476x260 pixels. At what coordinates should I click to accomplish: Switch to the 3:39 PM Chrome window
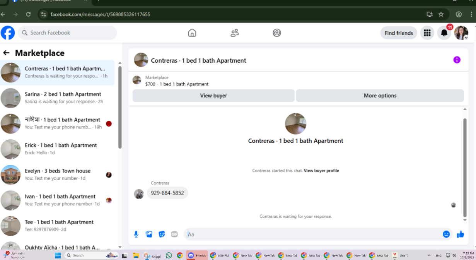tap(220, 255)
